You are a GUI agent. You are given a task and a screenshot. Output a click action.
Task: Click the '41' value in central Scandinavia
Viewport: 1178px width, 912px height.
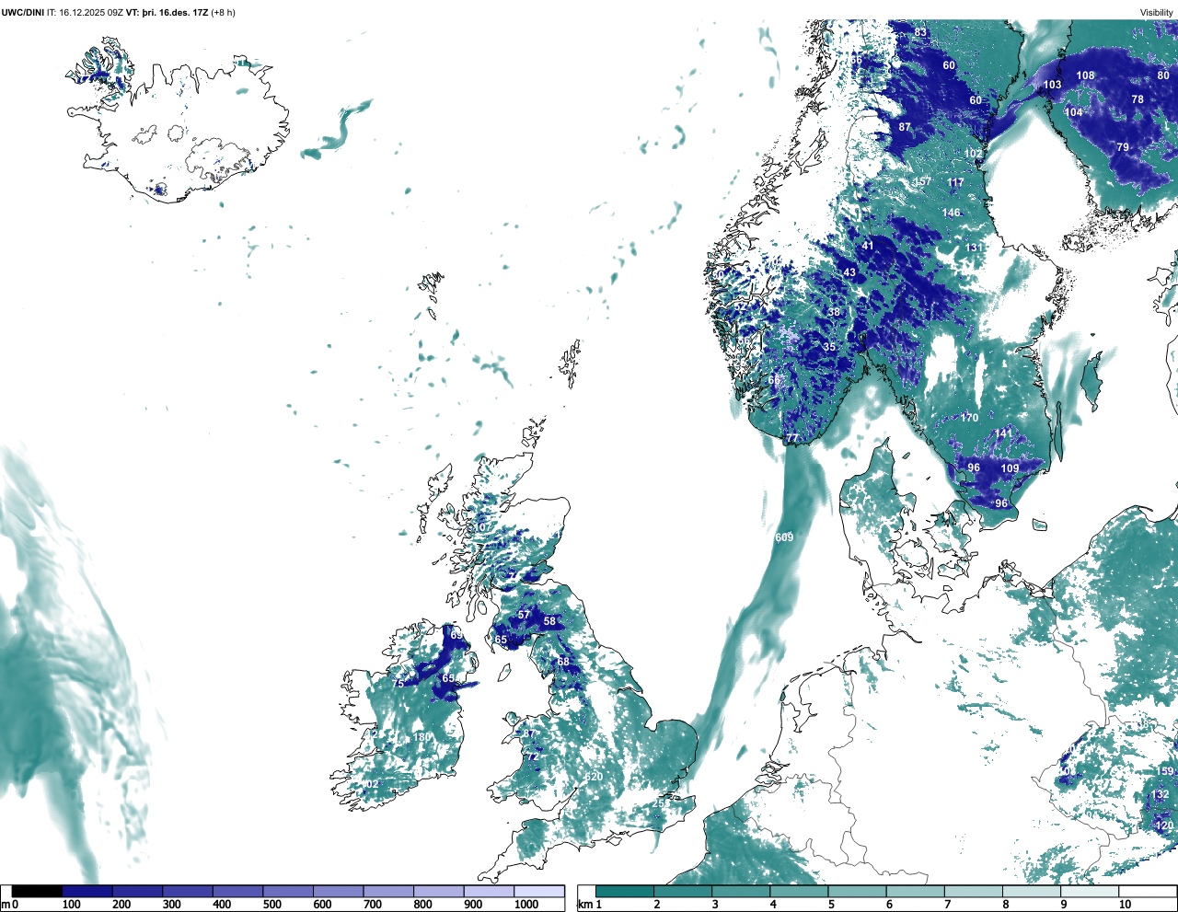[868, 246]
